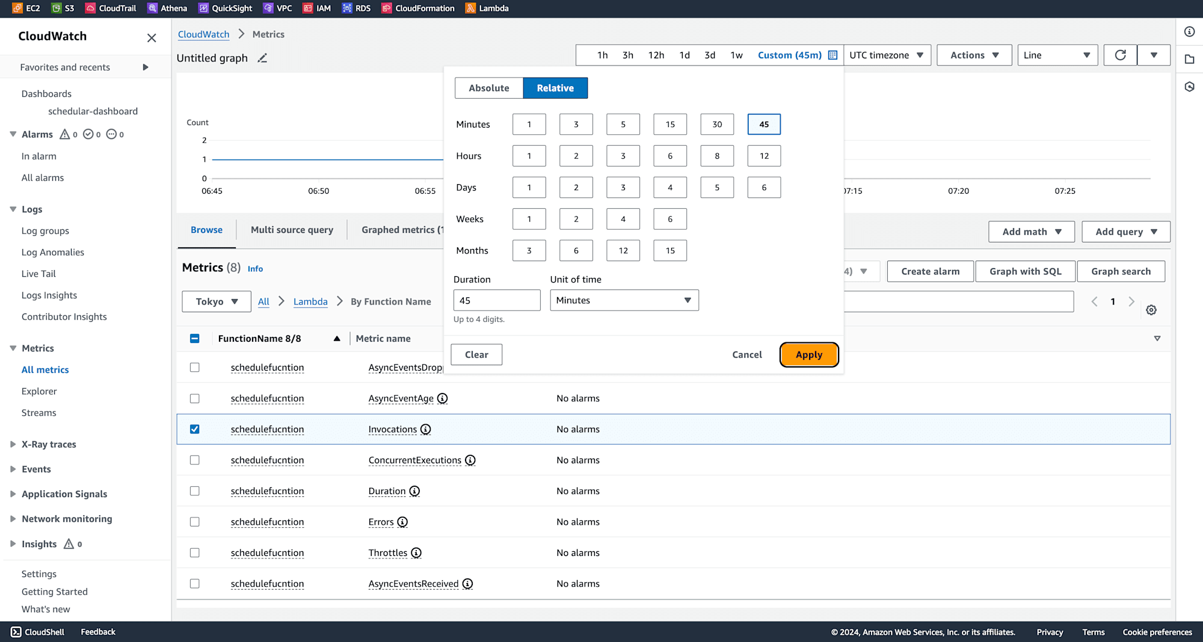
Task: Open RDS service shortcut icon
Action: (347, 8)
